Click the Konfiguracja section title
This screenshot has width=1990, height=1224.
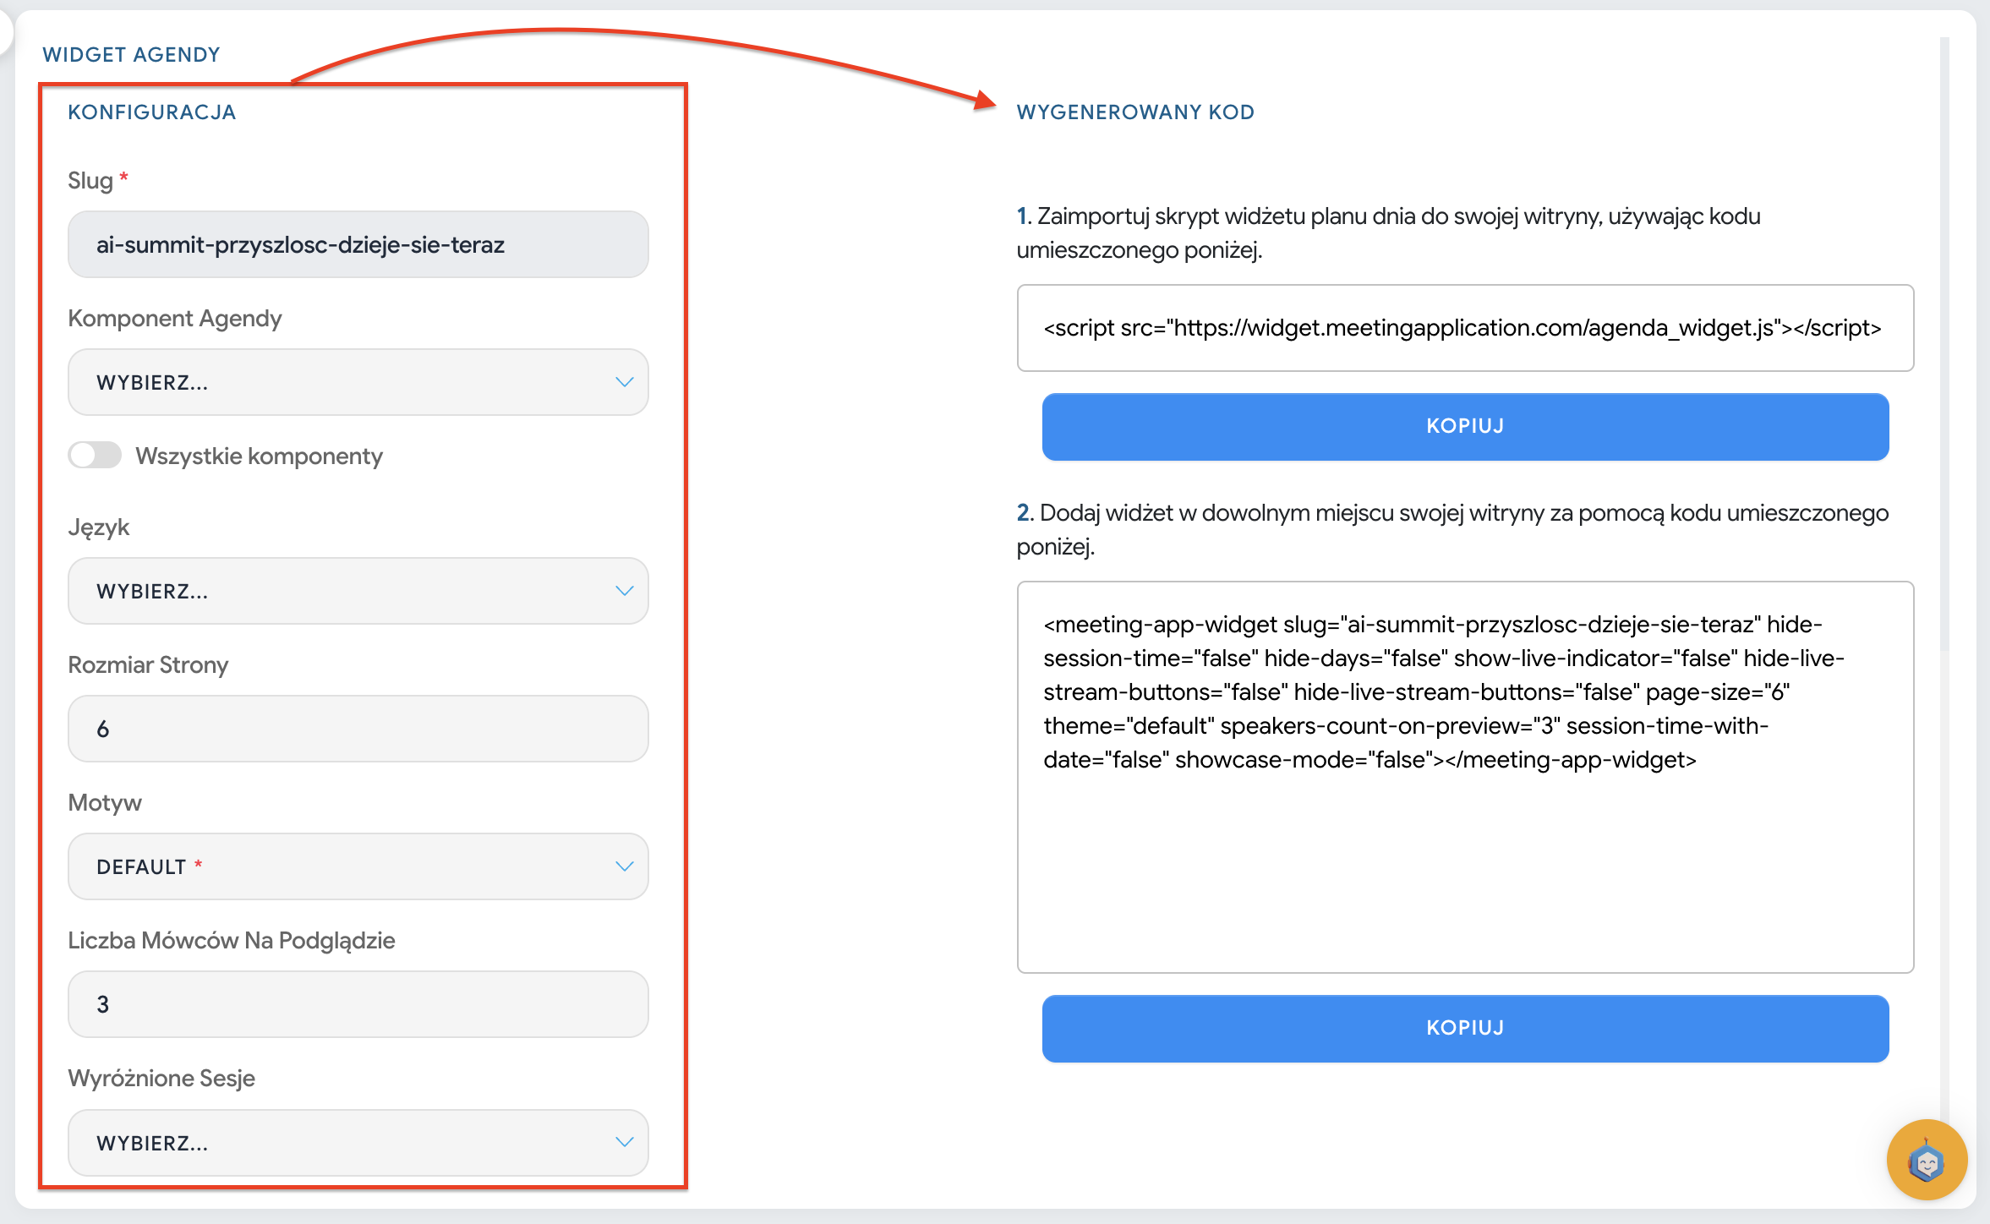pyautogui.click(x=151, y=112)
